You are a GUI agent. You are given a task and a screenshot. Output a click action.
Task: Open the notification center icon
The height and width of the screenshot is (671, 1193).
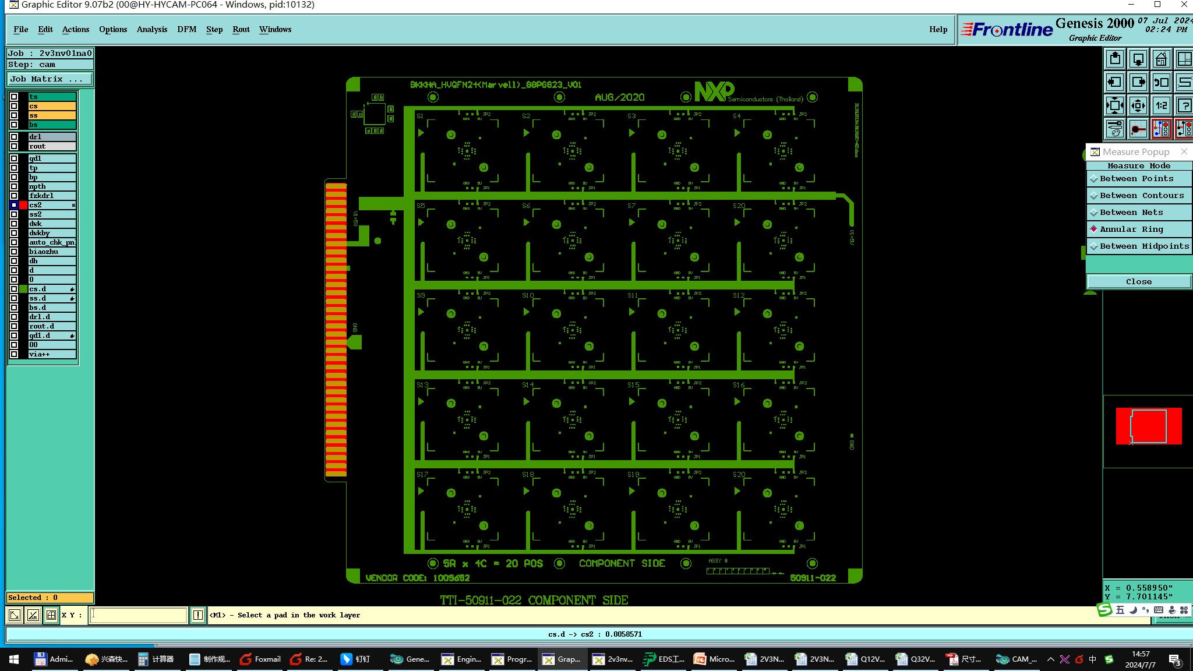(1174, 660)
